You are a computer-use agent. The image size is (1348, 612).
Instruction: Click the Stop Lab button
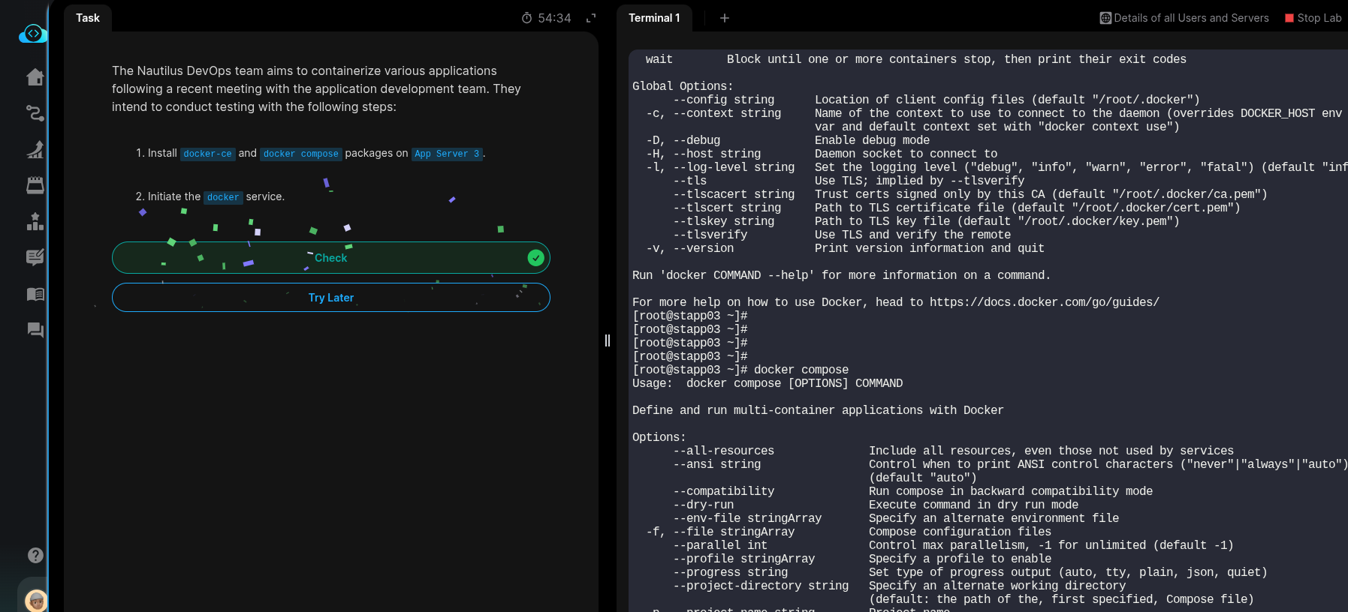(x=1313, y=18)
